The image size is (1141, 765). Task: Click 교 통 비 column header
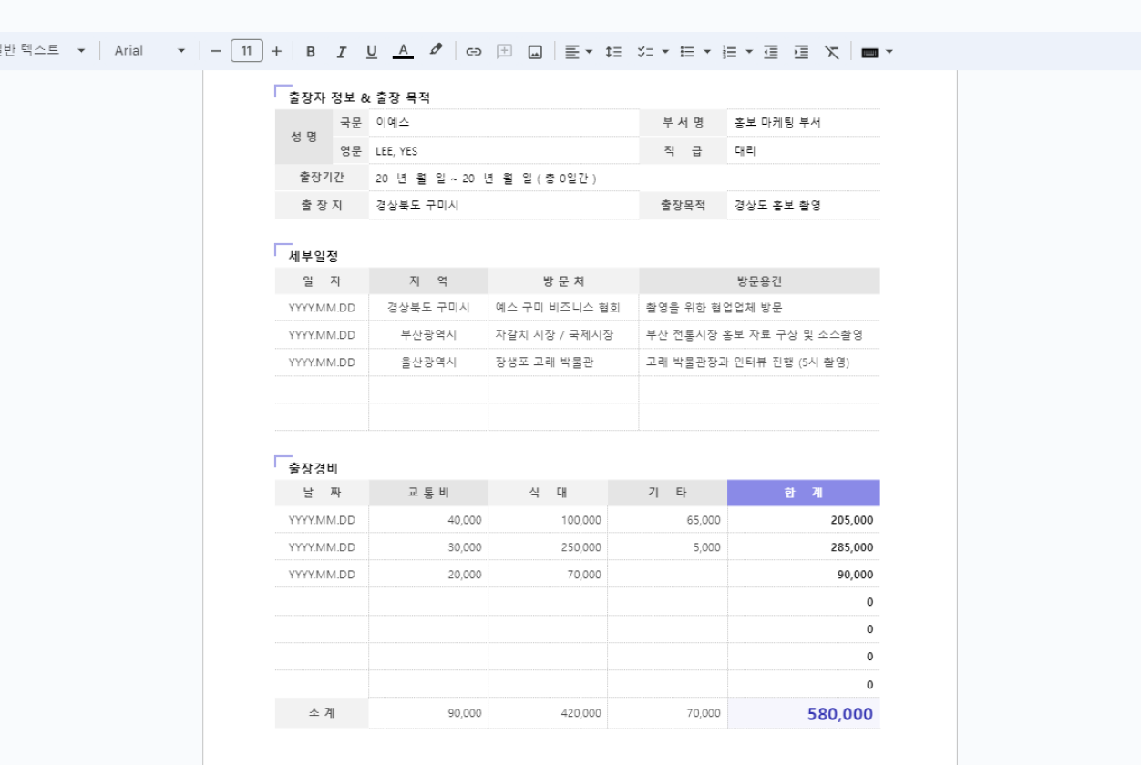coord(428,492)
